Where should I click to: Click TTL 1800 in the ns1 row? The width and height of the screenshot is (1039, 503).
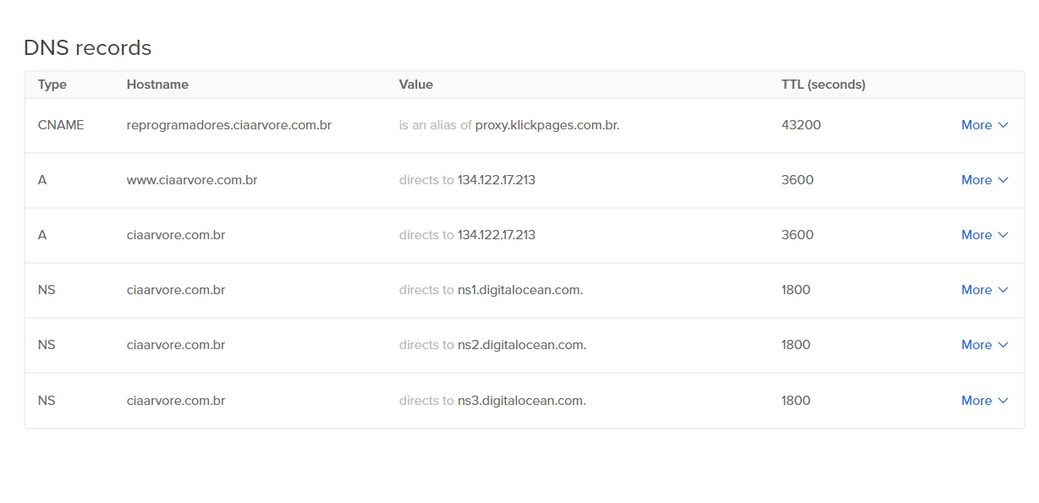coord(796,290)
